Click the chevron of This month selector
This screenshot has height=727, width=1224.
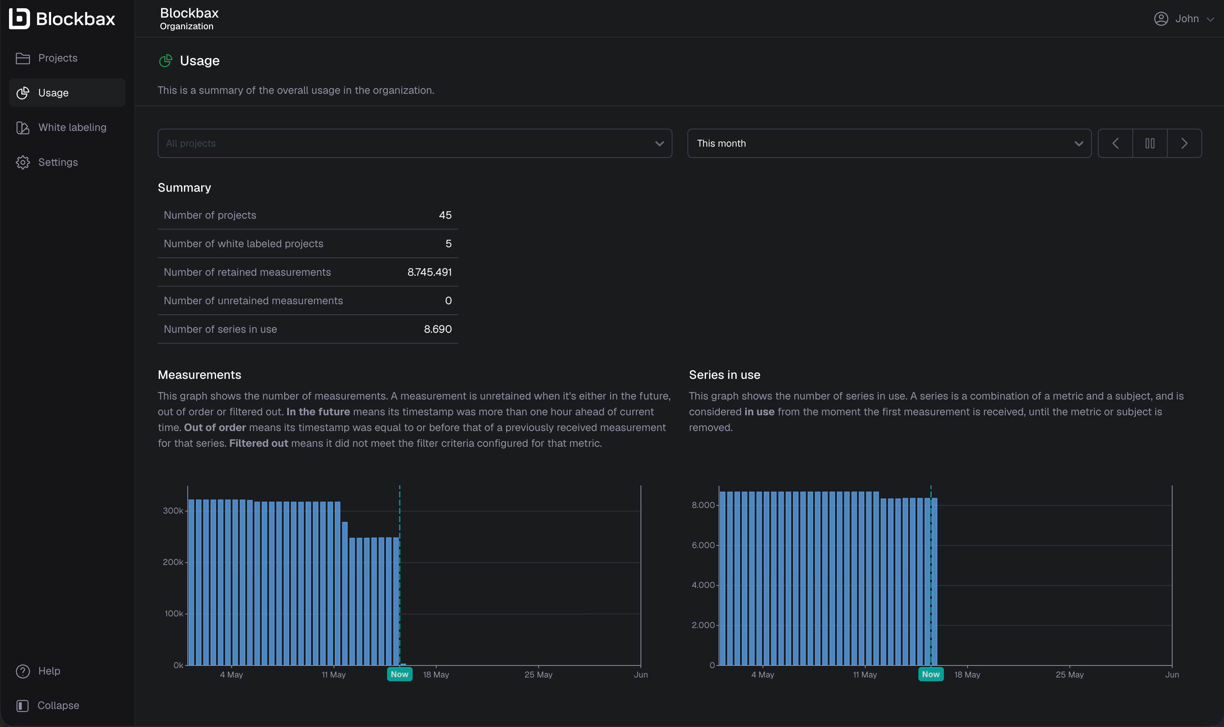[x=1078, y=144]
